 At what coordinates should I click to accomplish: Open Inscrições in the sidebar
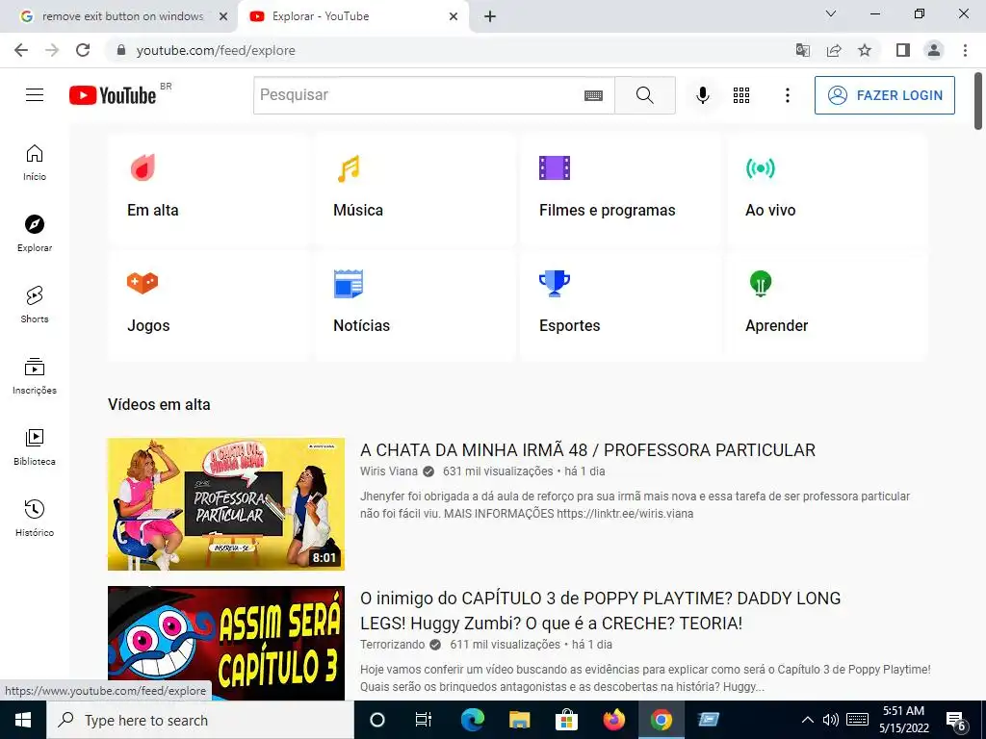click(x=35, y=376)
